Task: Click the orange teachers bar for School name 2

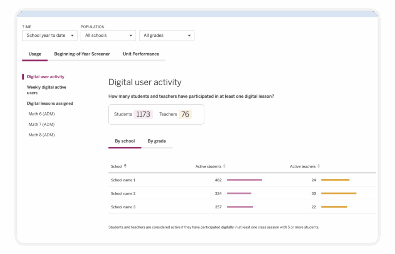Action: click(339, 193)
